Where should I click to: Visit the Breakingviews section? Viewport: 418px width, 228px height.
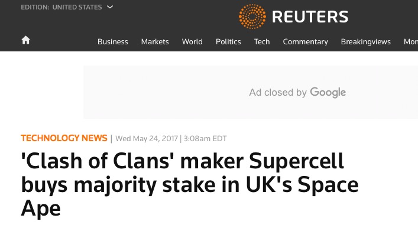[x=365, y=42]
